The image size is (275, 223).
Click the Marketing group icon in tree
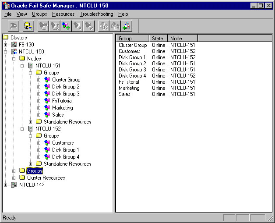47,108
